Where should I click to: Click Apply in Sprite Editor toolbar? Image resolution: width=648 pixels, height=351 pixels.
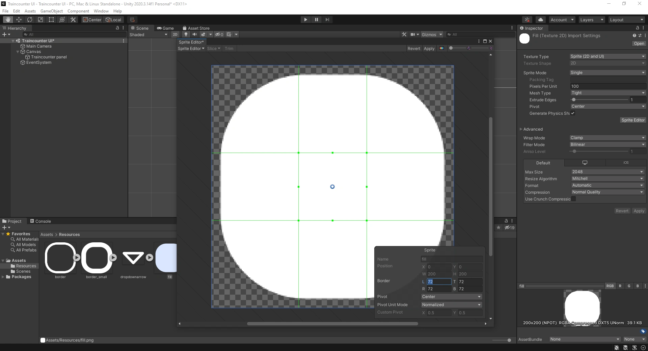coord(429,49)
